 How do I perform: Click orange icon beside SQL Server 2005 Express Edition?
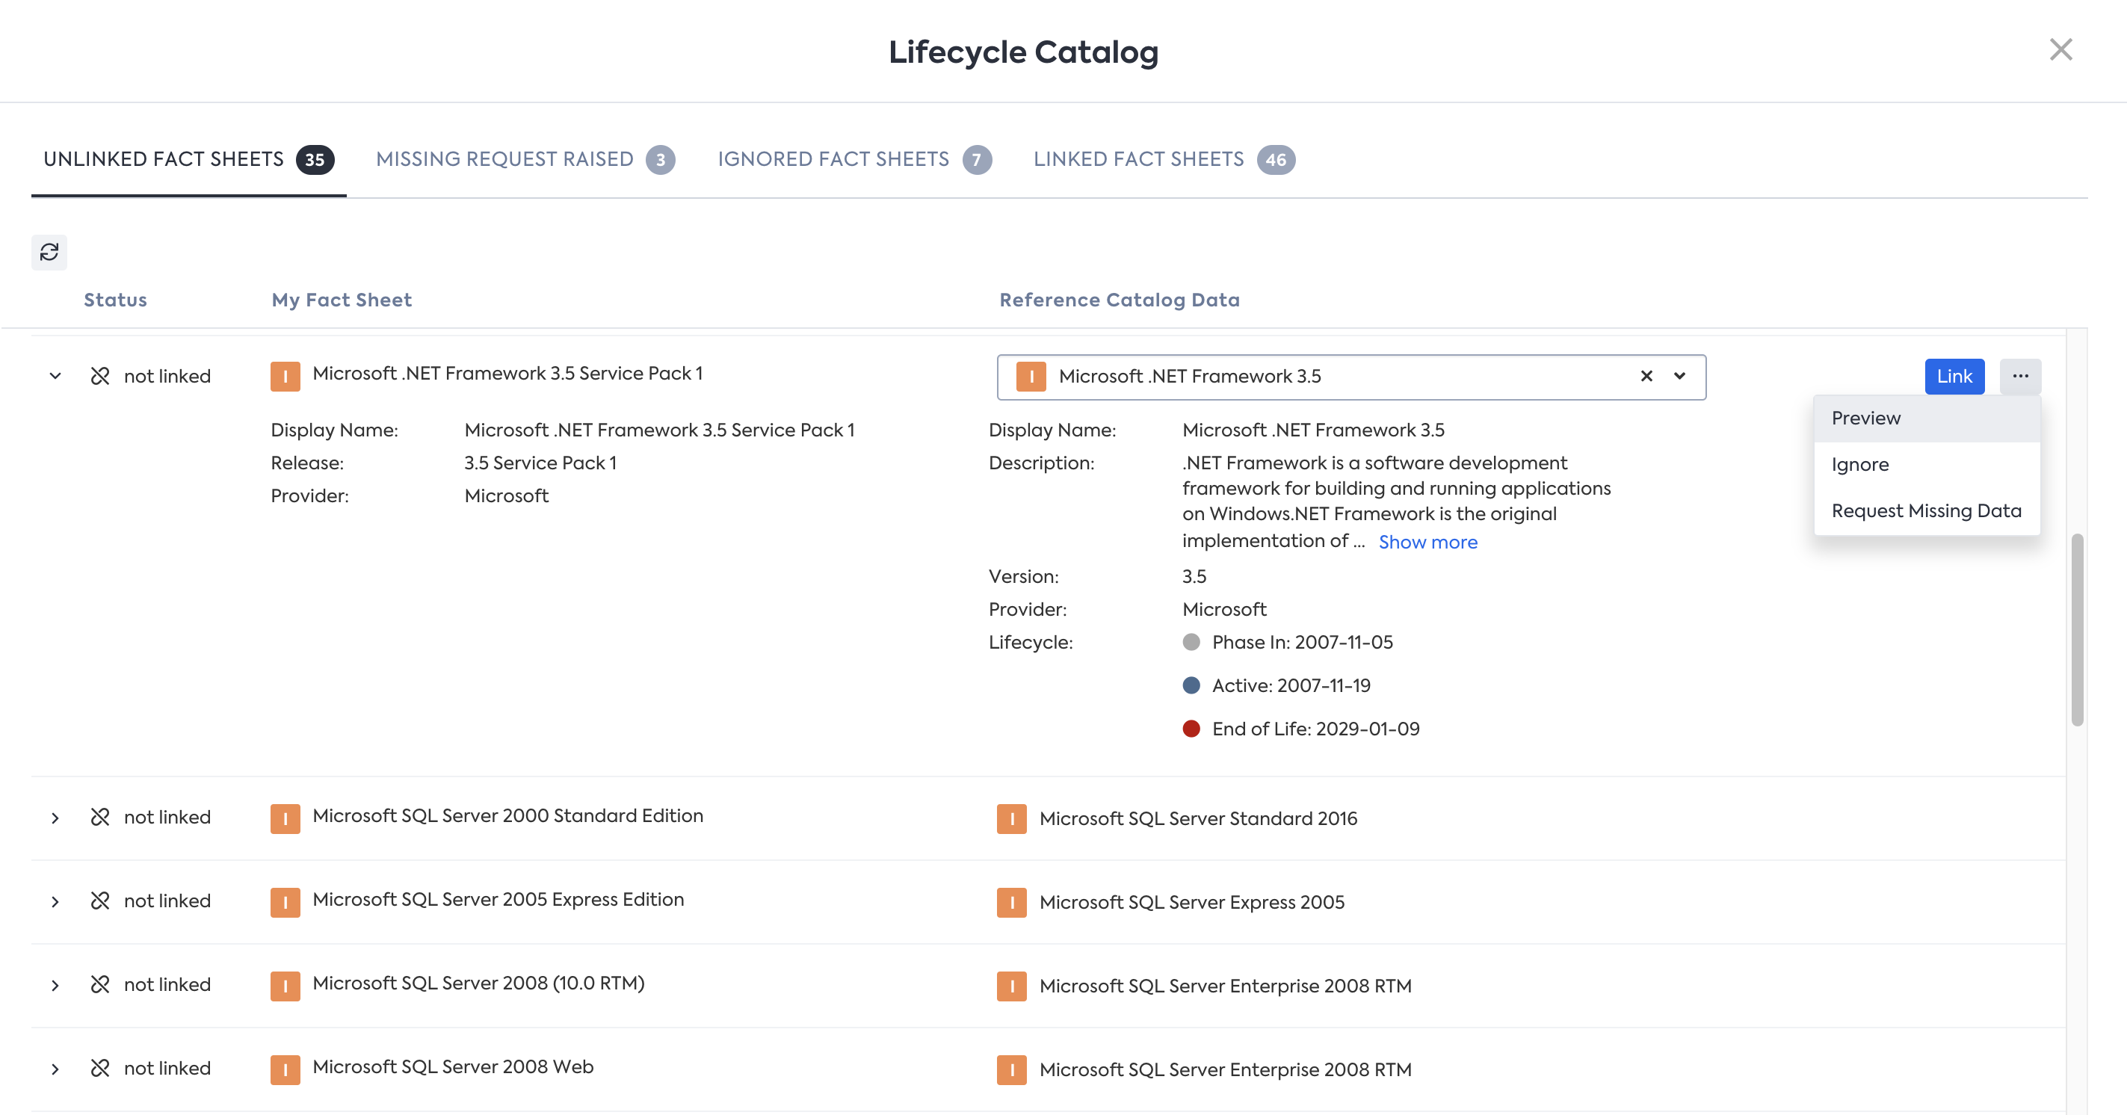pyautogui.click(x=285, y=902)
